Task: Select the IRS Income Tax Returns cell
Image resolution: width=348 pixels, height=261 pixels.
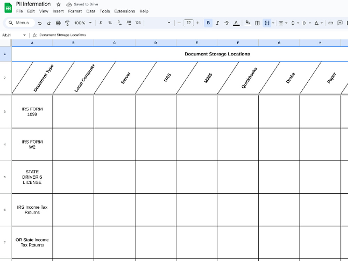Action: [x=32, y=210]
